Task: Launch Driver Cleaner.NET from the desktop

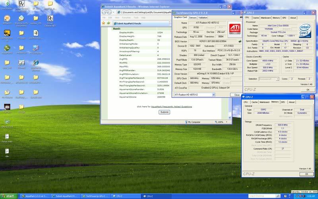Action: pyautogui.click(x=50, y=21)
